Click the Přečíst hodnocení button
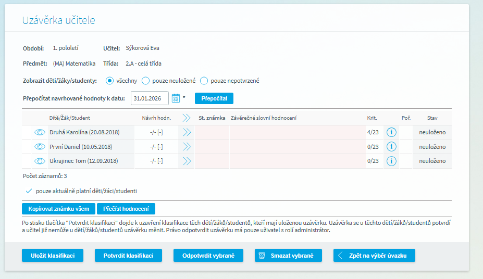 [x=126, y=209]
